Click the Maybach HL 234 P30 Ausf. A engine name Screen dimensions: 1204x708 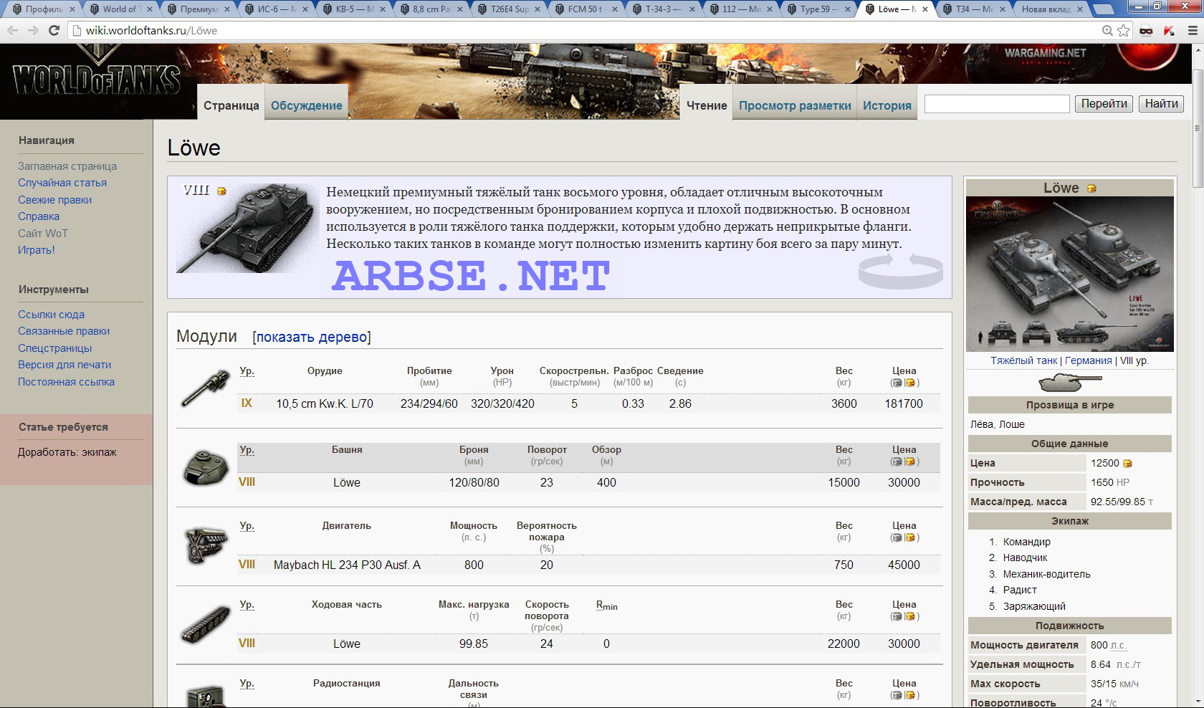click(x=347, y=565)
